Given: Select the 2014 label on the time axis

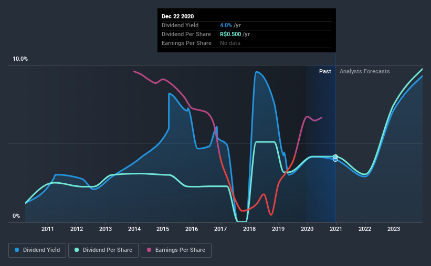Looking at the screenshot, I should [134, 229].
